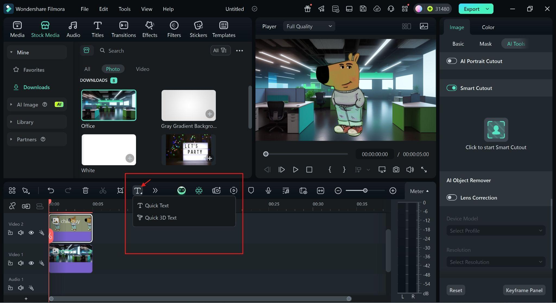Click the Split scissors icon in timeline toolbar
Image resolution: width=556 pixels, height=303 pixels.
pyautogui.click(x=103, y=191)
